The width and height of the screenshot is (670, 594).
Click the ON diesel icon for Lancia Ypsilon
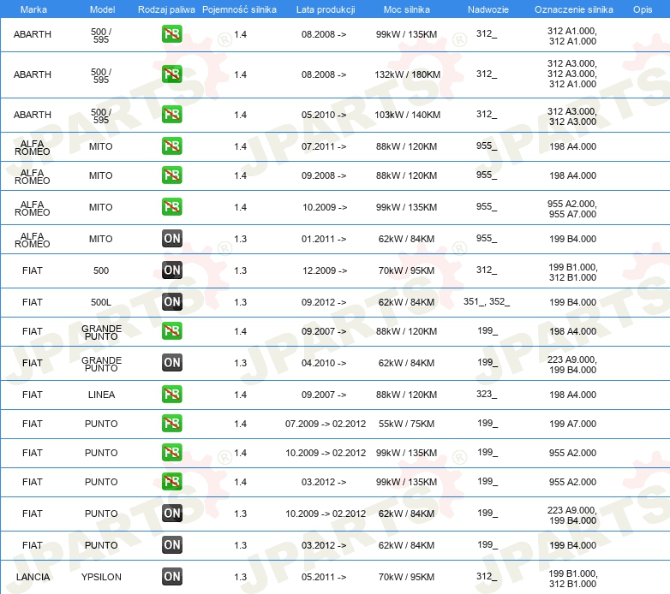pyautogui.click(x=171, y=577)
